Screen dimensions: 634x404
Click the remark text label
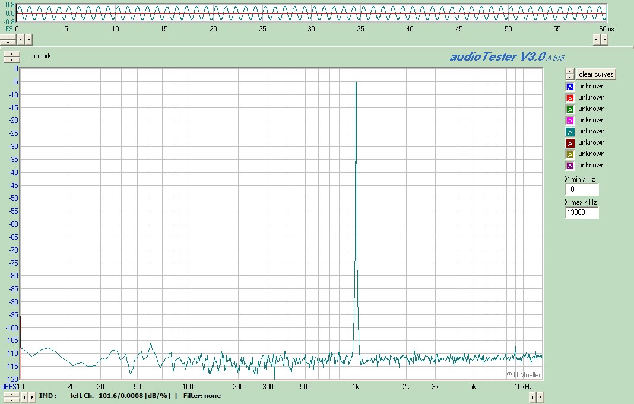point(42,56)
